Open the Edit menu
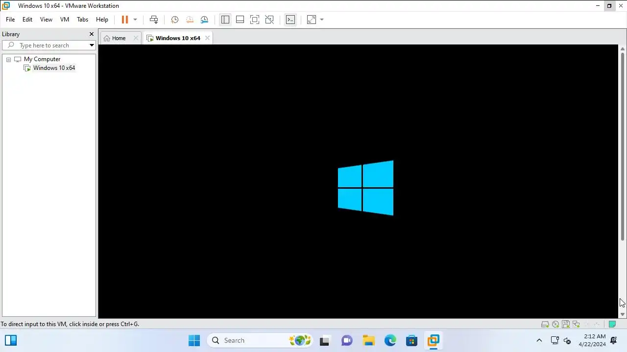This screenshot has height=352, width=627. 27,20
